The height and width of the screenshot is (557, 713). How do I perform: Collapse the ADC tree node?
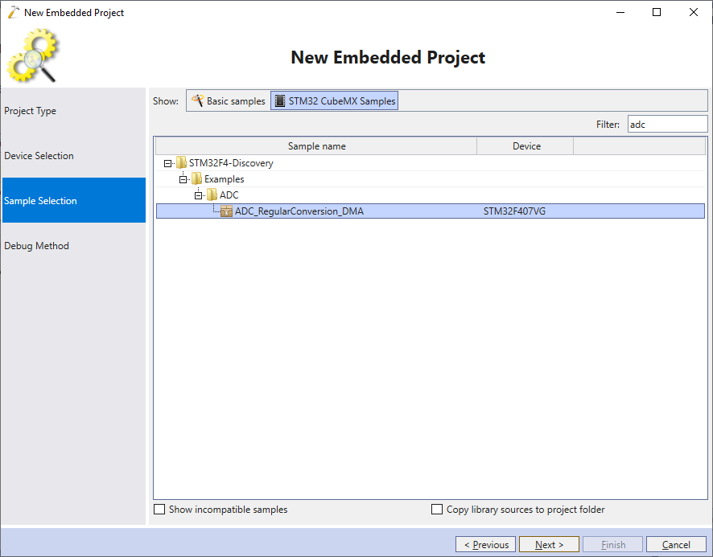[x=198, y=196]
